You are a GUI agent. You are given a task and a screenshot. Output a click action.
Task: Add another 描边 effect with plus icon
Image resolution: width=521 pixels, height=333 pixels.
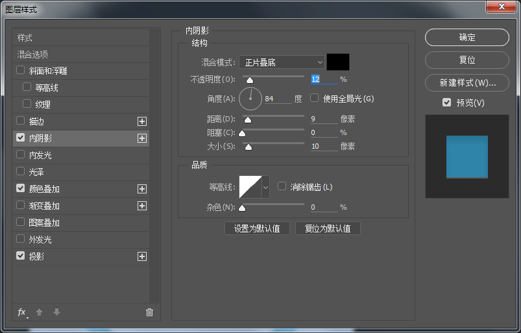pyautogui.click(x=142, y=121)
